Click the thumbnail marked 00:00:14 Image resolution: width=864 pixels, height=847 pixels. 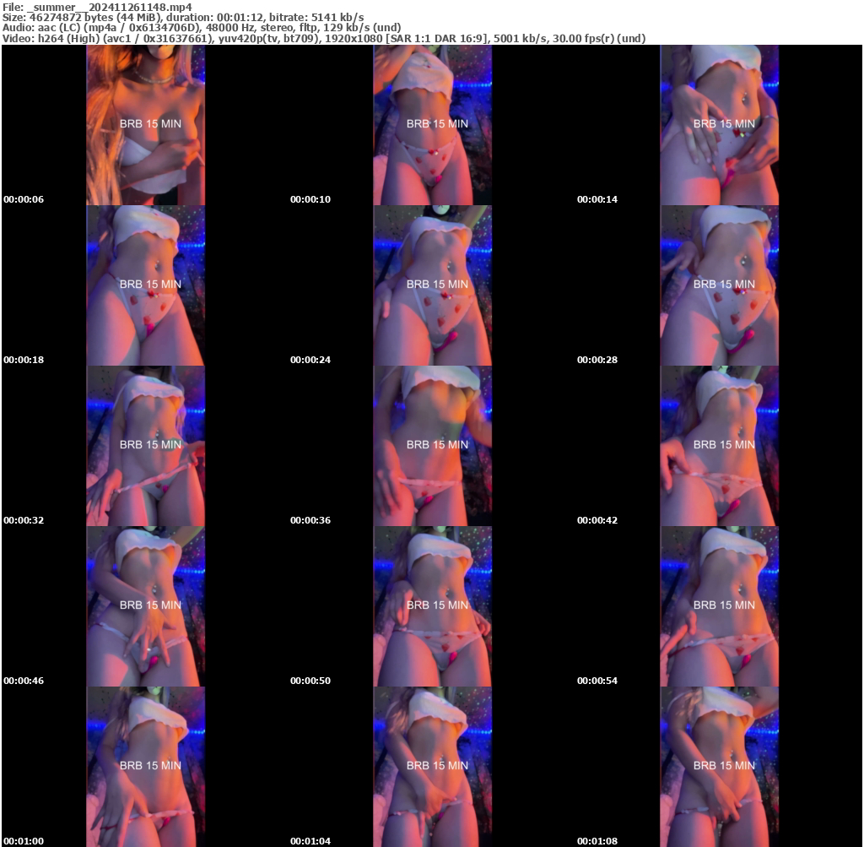(x=719, y=124)
